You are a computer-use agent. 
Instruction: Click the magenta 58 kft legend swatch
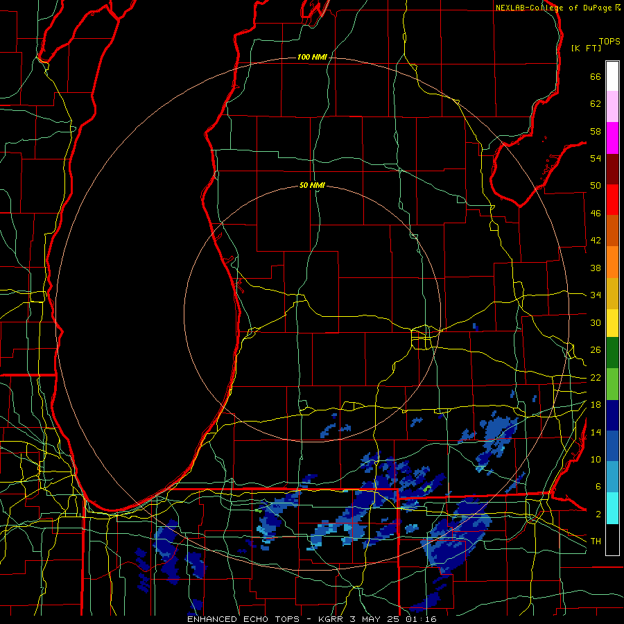click(612, 138)
